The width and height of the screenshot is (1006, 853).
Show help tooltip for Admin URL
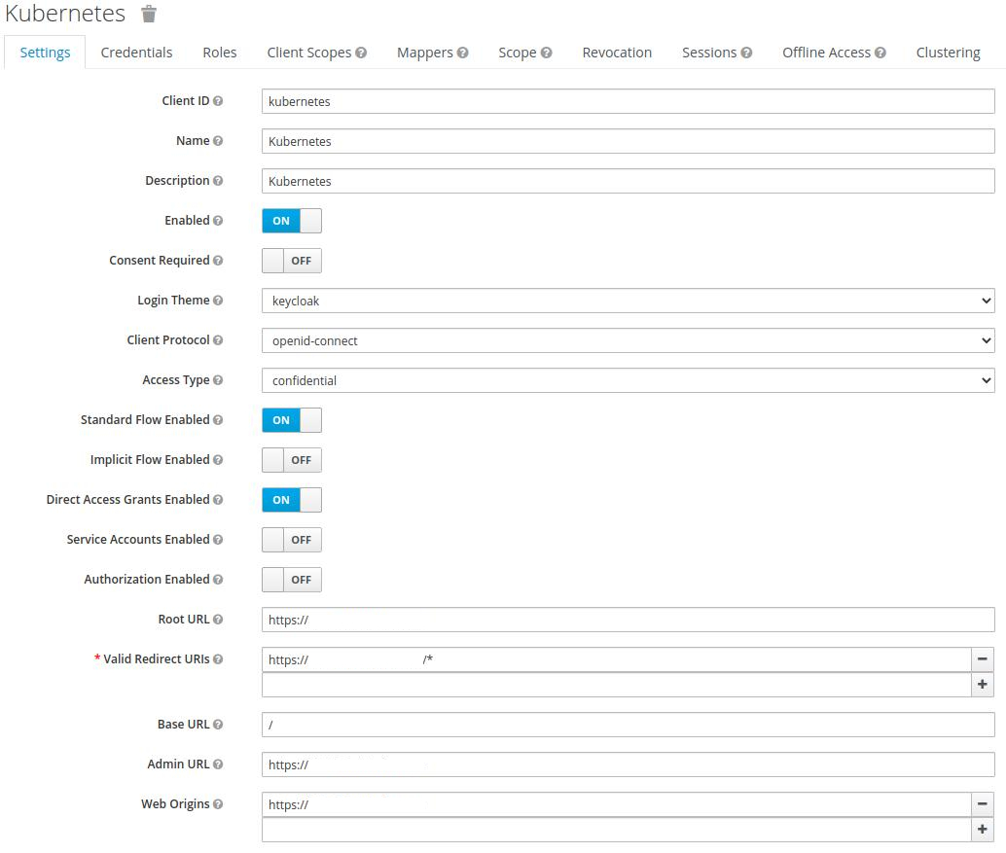pos(218,764)
